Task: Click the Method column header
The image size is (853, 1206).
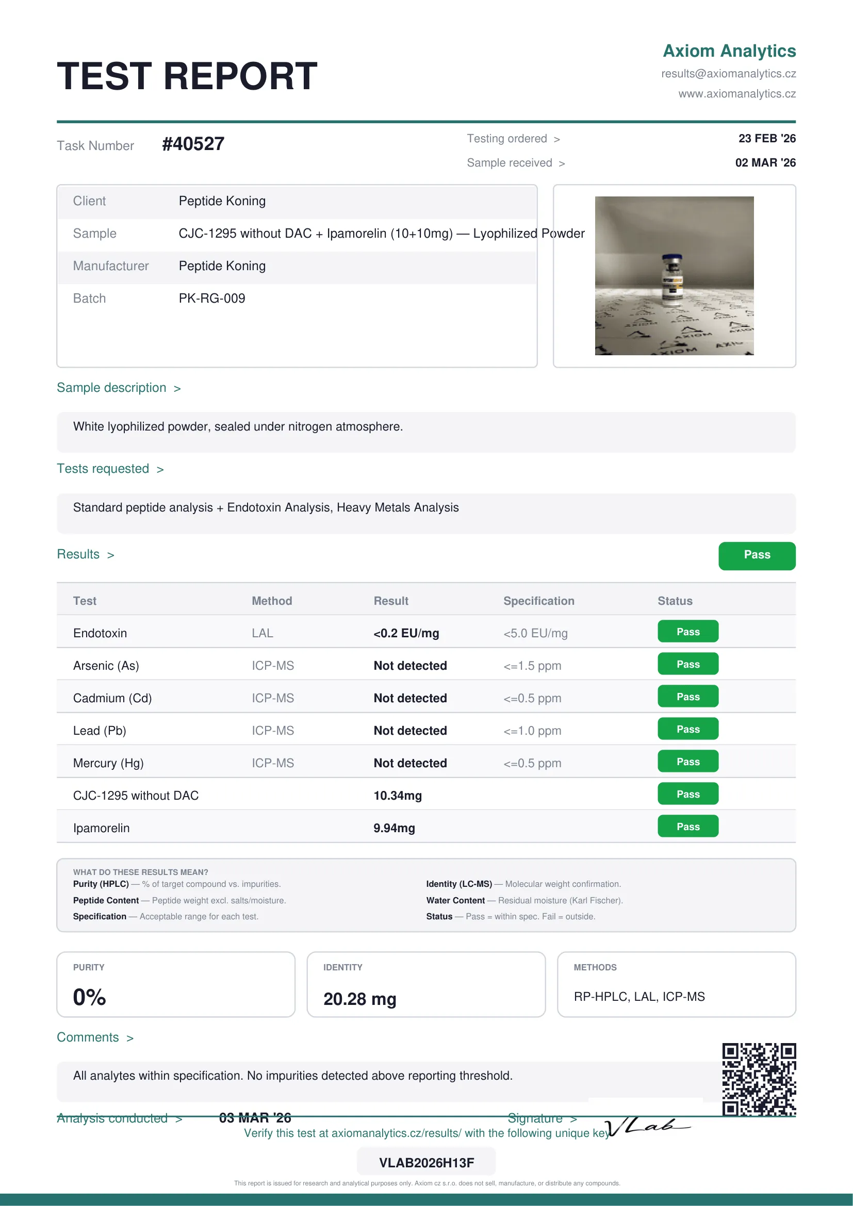Action: click(x=272, y=601)
